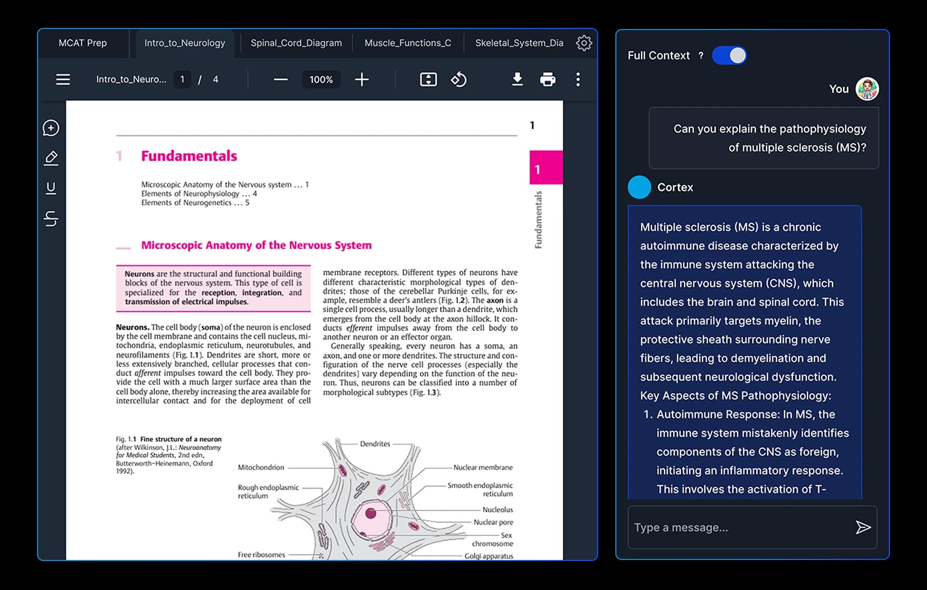This screenshot has height=590, width=927.
Task: Print the current PDF
Action: coord(548,79)
